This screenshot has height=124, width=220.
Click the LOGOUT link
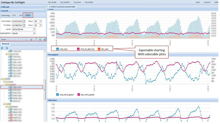(x=207, y=2)
